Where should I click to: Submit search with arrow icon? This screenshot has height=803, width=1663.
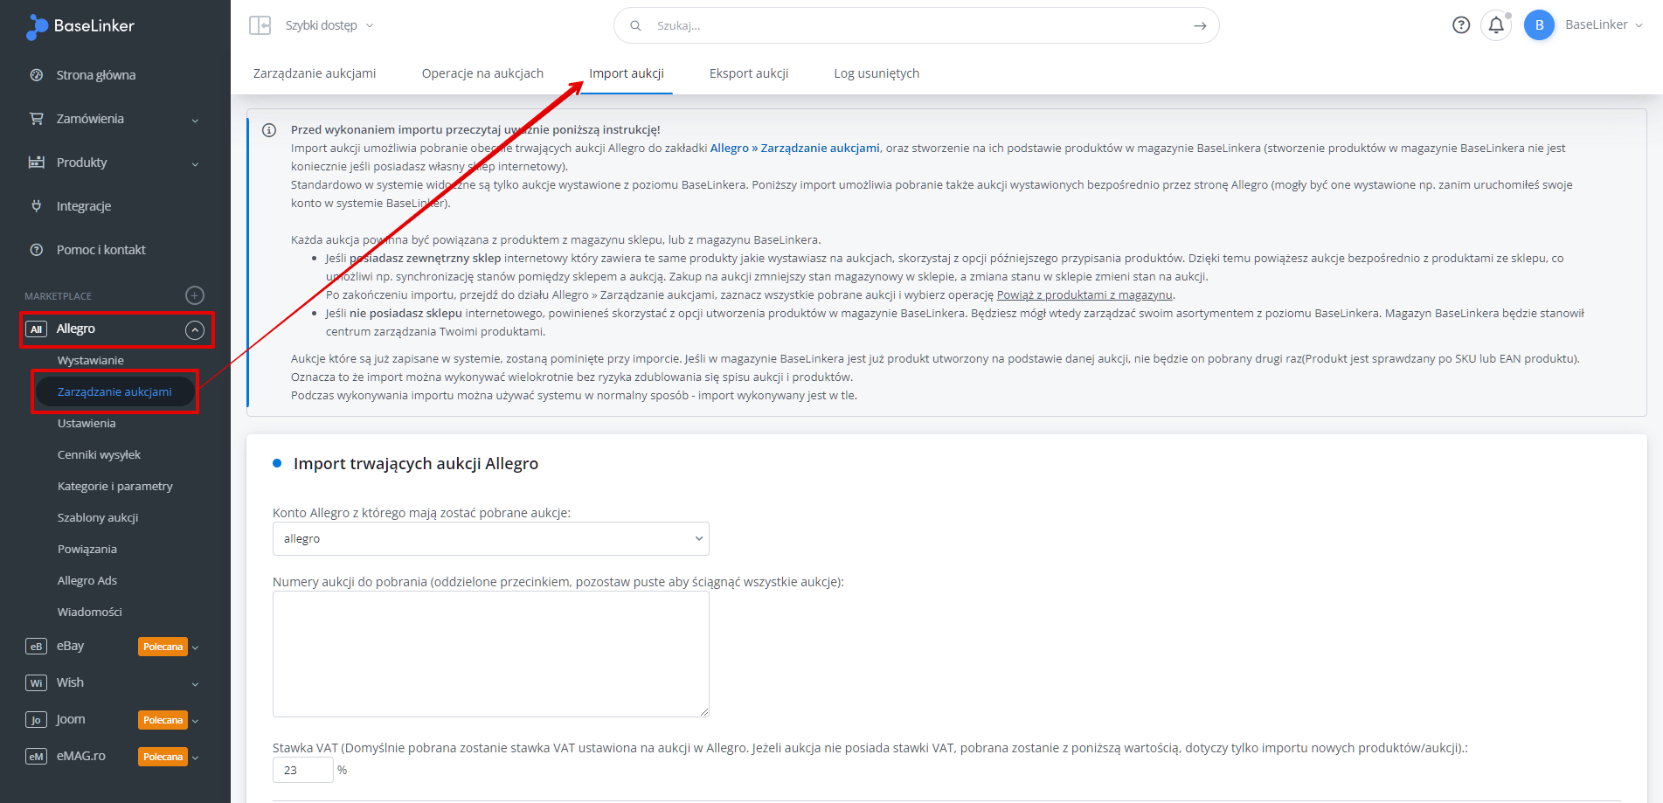[1200, 25]
